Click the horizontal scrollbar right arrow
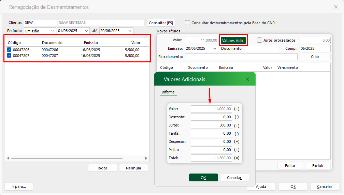 pos(146,158)
